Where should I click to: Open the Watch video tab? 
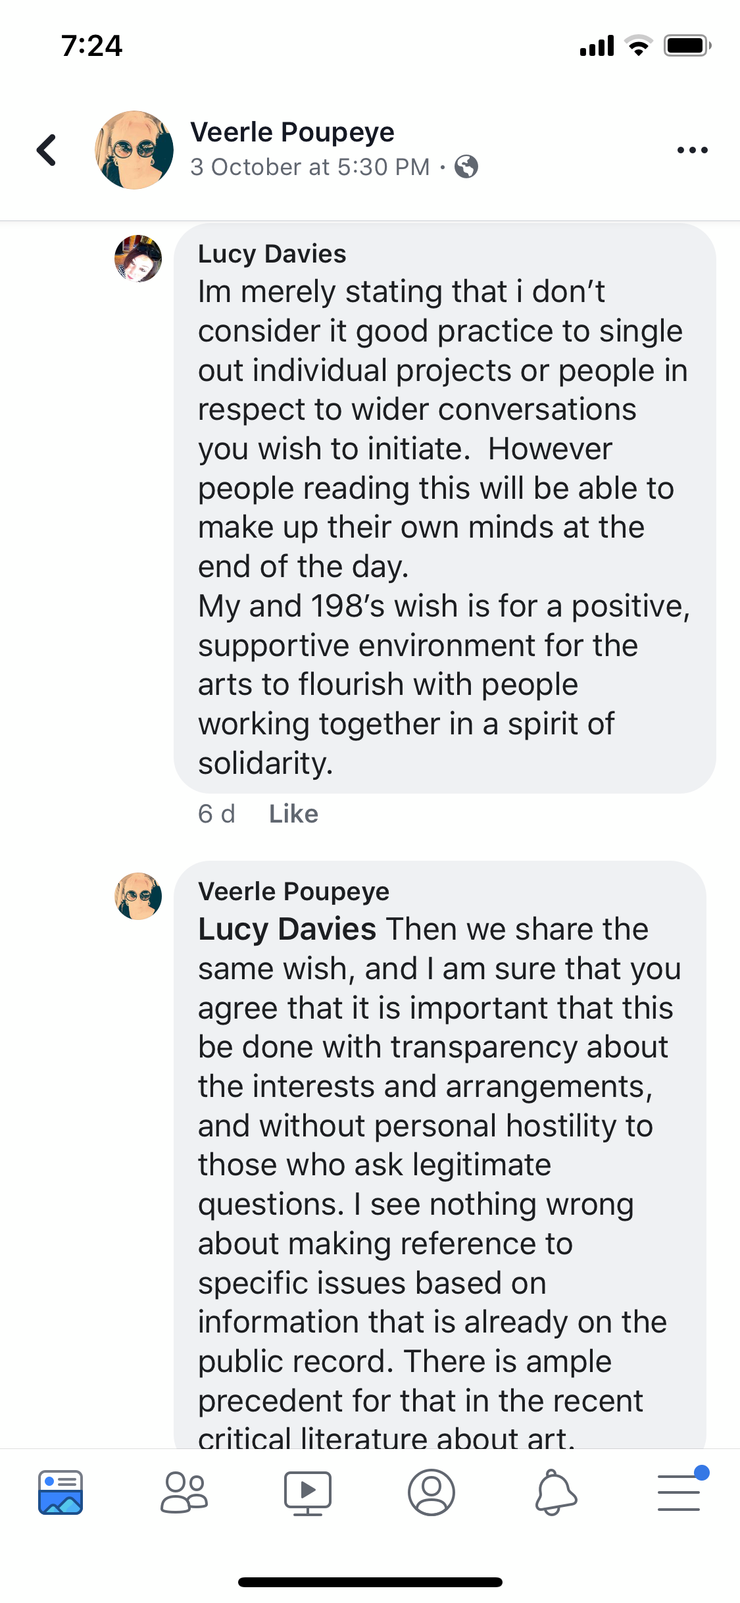307,1492
